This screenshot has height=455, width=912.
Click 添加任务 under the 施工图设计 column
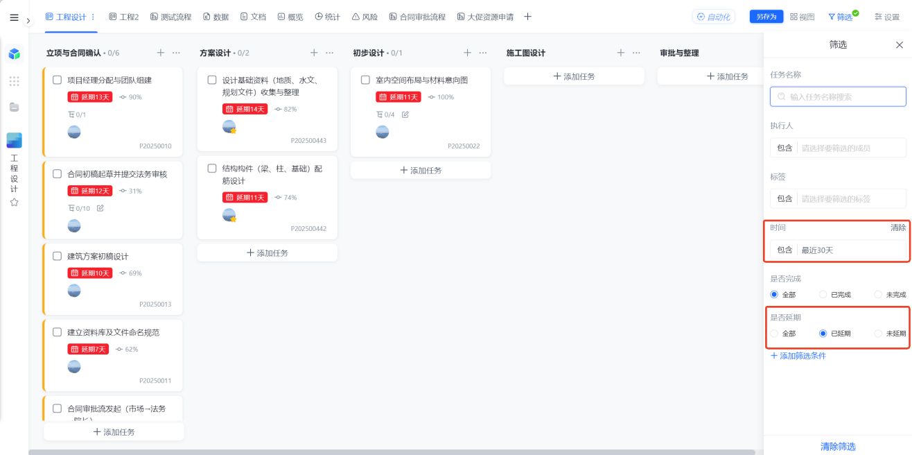tap(574, 76)
